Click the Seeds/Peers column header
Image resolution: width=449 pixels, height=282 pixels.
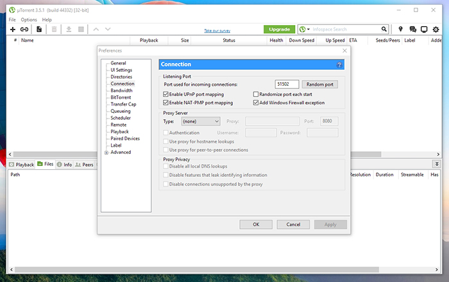(x=385, y=40)
